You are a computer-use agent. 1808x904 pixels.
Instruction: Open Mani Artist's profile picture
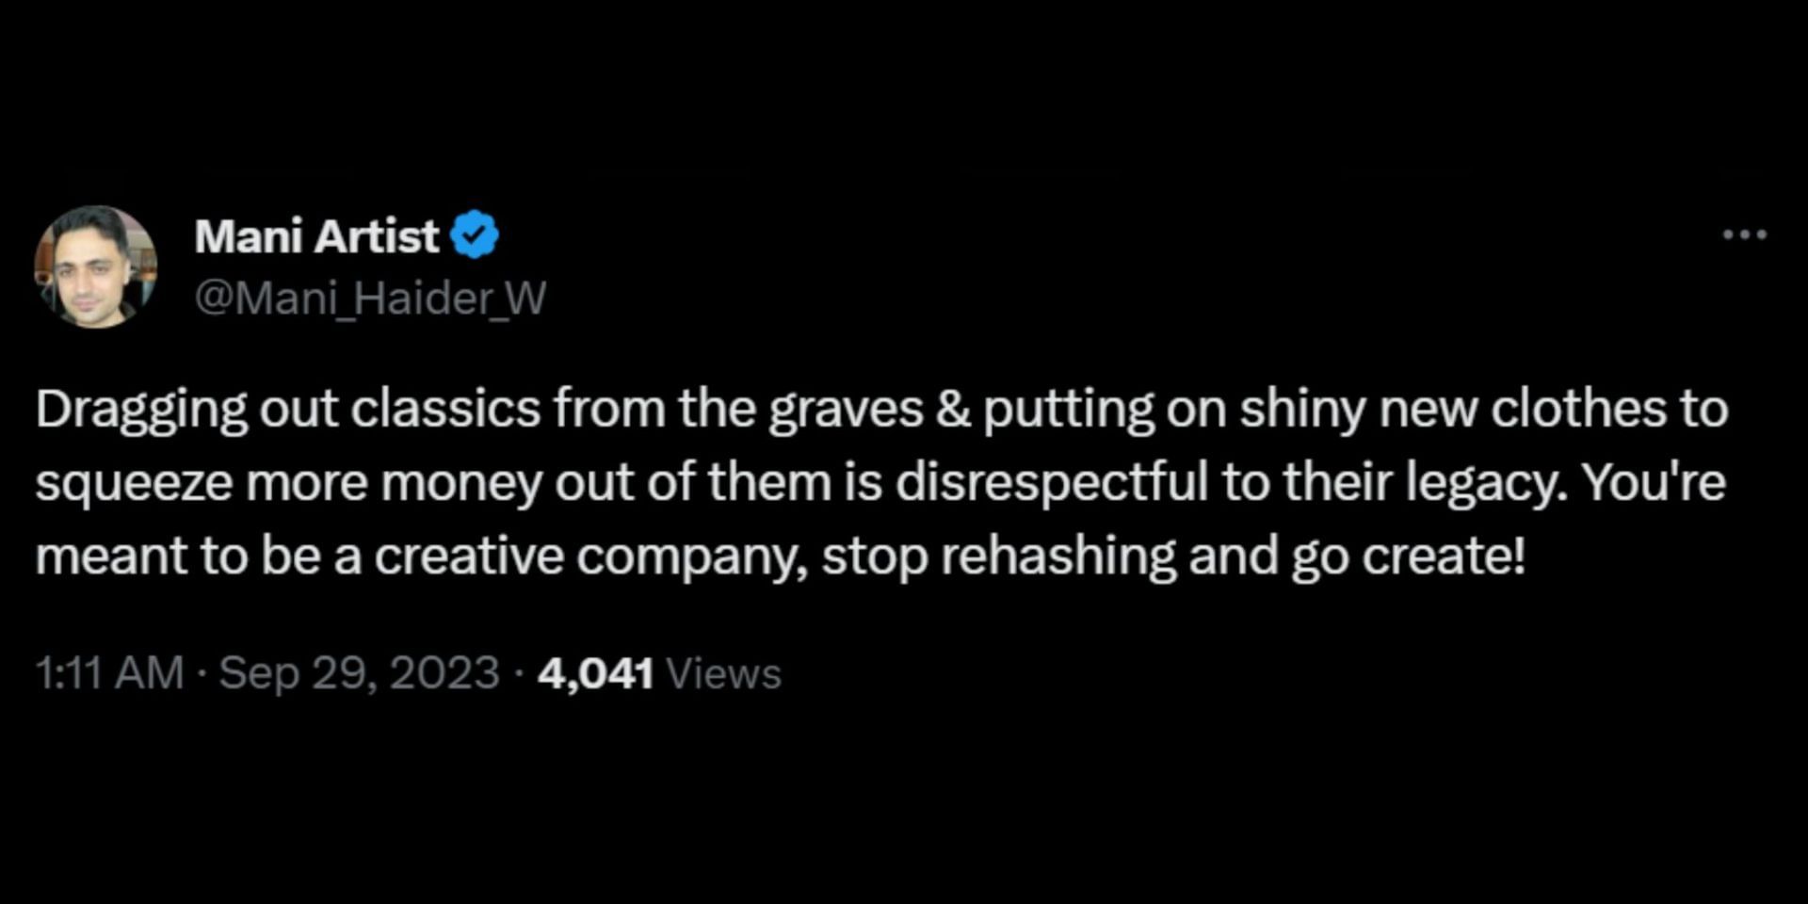[x=95, y=266]
